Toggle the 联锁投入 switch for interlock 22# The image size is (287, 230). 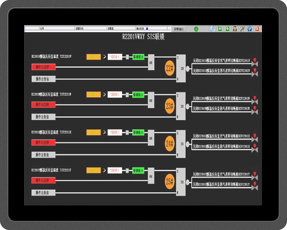tap(138, 57)
